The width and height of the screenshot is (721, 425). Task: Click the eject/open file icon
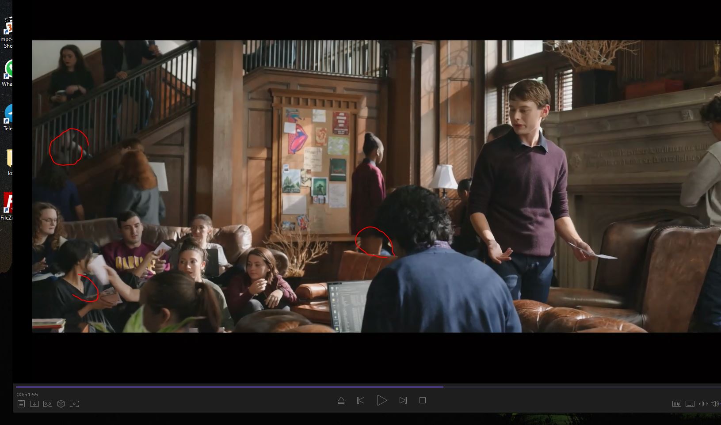[341, 400]
